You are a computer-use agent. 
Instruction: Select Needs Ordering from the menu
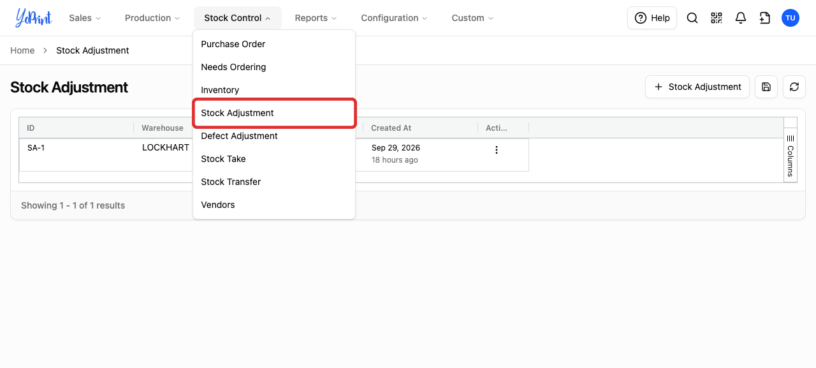[274, 67]
